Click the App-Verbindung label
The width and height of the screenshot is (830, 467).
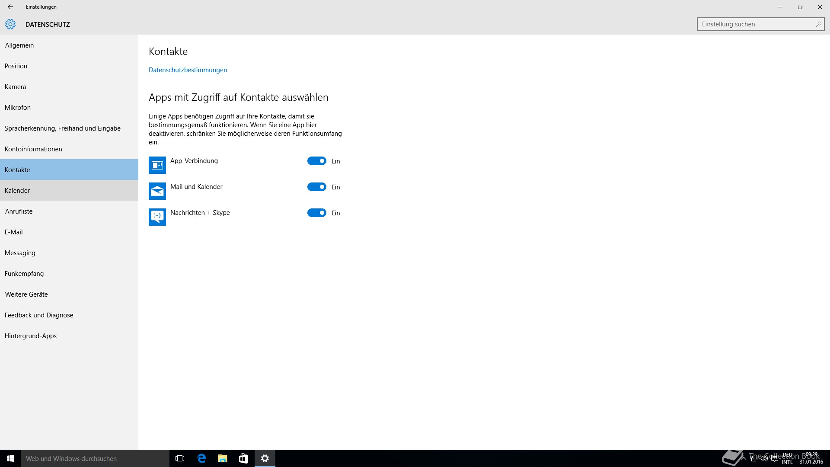[x=194, y=161]
